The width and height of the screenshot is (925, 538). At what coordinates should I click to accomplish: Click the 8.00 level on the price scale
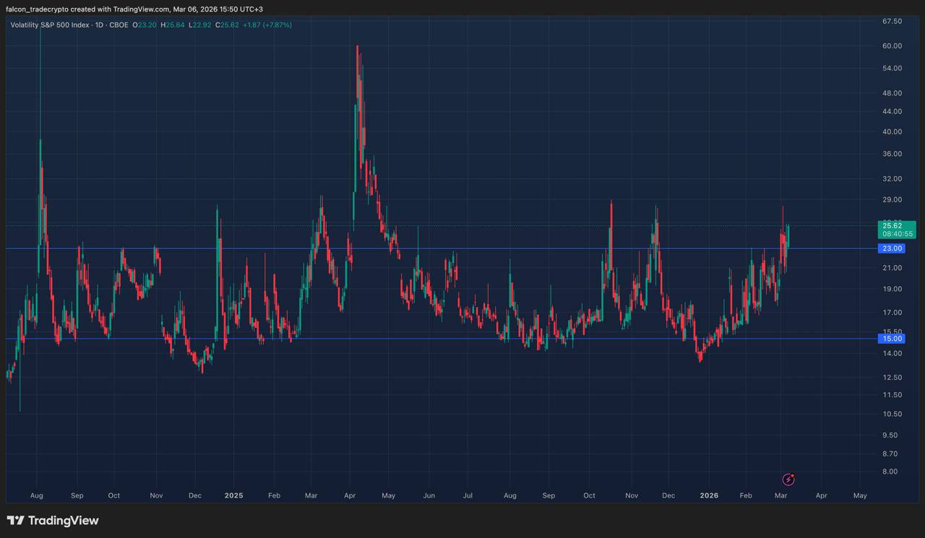pos(890,472)
